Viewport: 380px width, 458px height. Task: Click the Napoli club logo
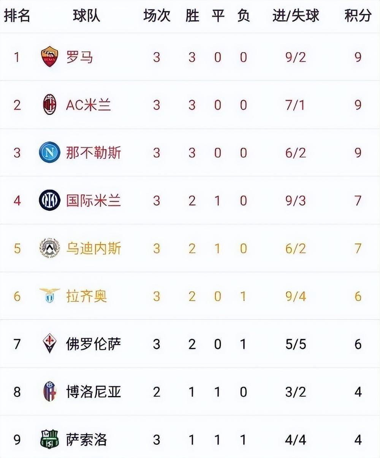[49, 153]
